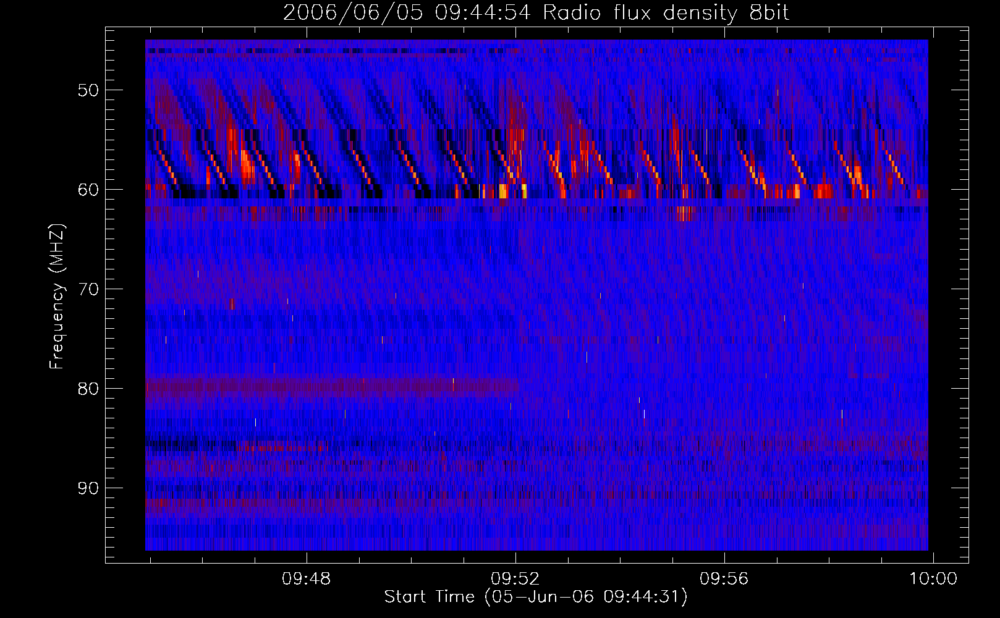The image size is (1000, 618).
Task: Click the time tick label '09:48'
Action: point(306,579)
